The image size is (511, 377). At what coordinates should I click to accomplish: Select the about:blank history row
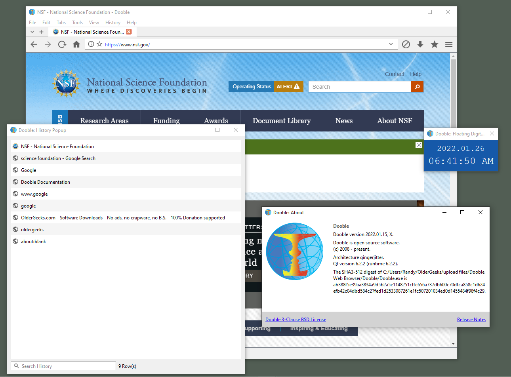pyautogui.click(x=126, y=241)
